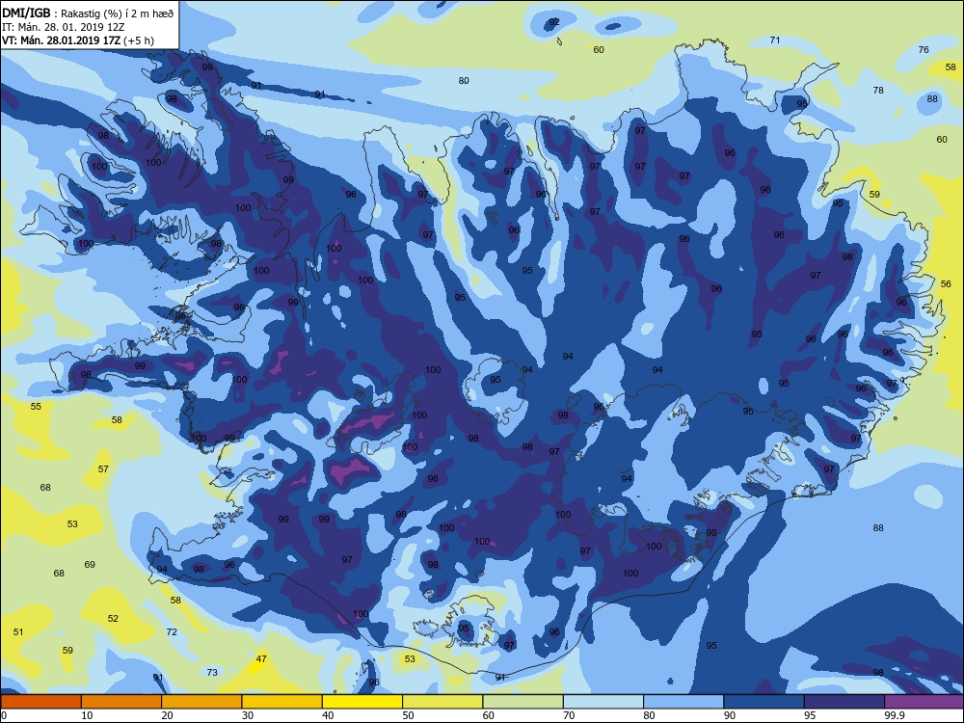Click the light green 60–70 legend swatch
The width and height of the screenshot is (964, 723).
tap(523, 702)
